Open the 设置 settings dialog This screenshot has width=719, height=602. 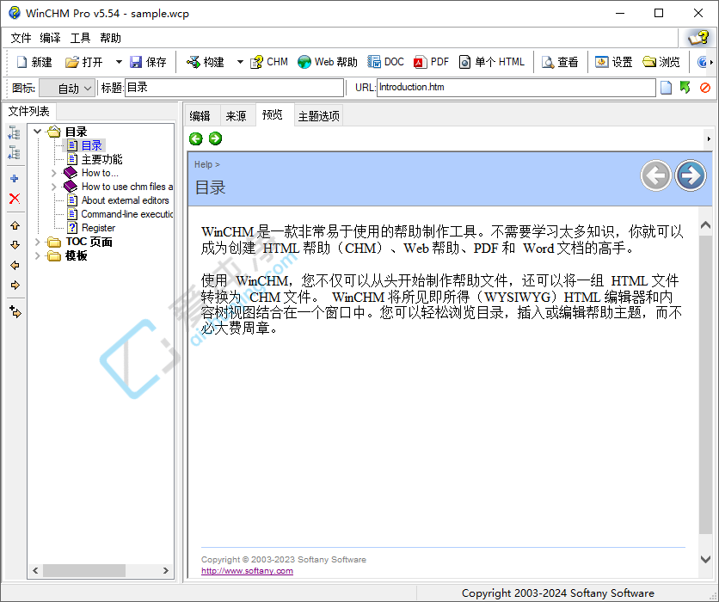click(614, 61)
